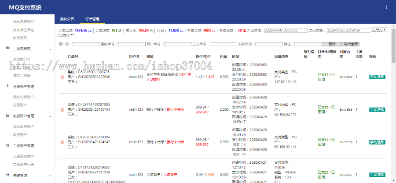Open the 支付方 dropdown filter
Viewport: 396px width, 183px height.
point(379,30)
